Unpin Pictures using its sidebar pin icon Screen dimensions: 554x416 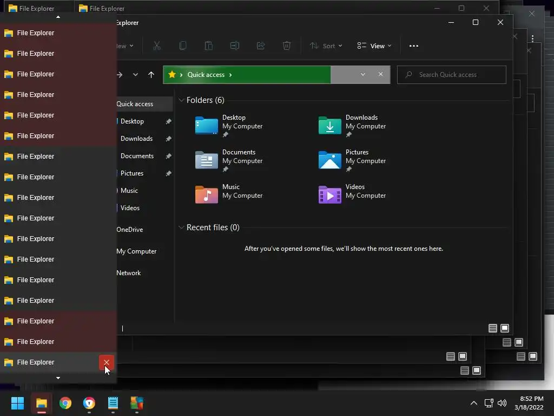tap(169, 173)
